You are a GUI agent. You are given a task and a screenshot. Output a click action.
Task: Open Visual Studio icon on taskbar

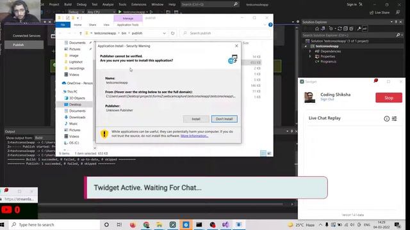click(225, 225)
